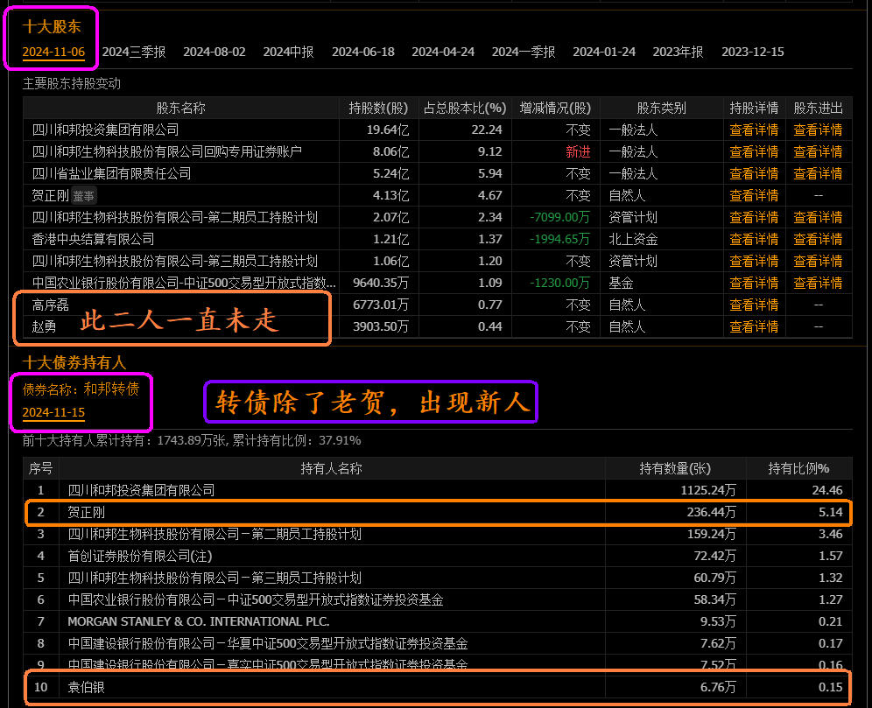View 持股详情 for 高序磊
Screen dimensions: 872x708
click(754, 305)
